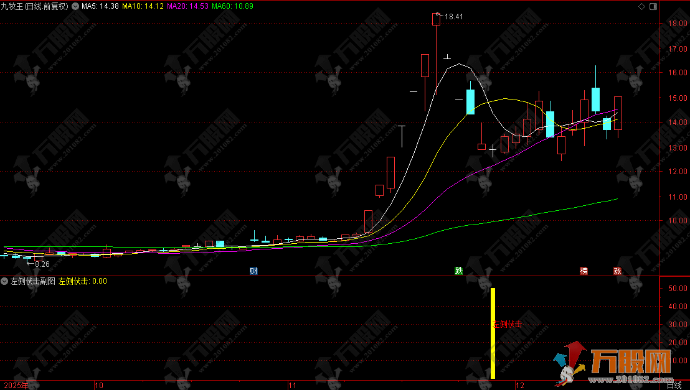Click the 12 month label on time axis
The image size is (690, 390).
(520, 386)
